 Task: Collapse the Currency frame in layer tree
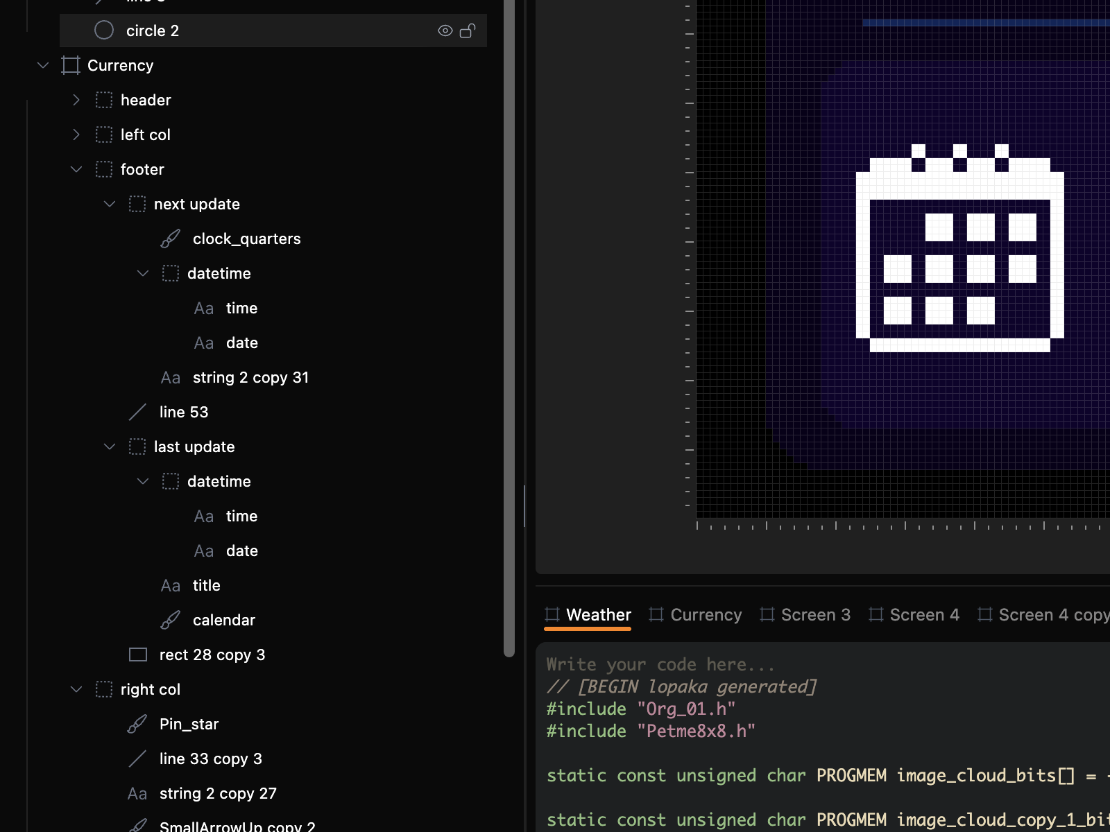43,65
